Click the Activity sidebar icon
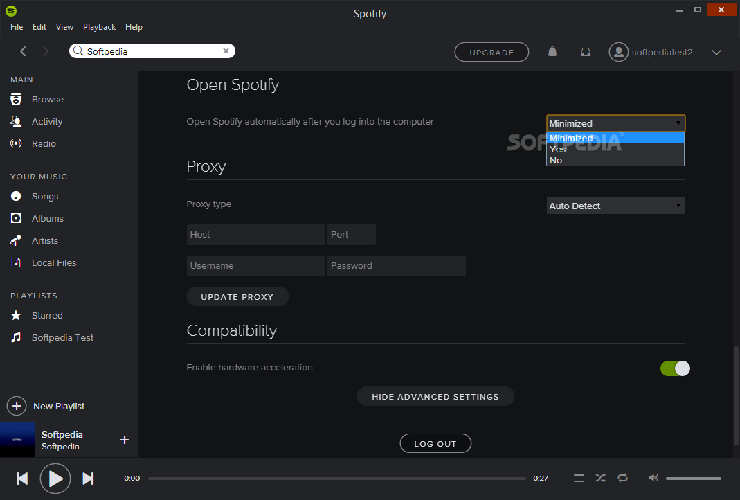Image resolution: width=740 pixels, height=500 pixels. coord(16,121)
